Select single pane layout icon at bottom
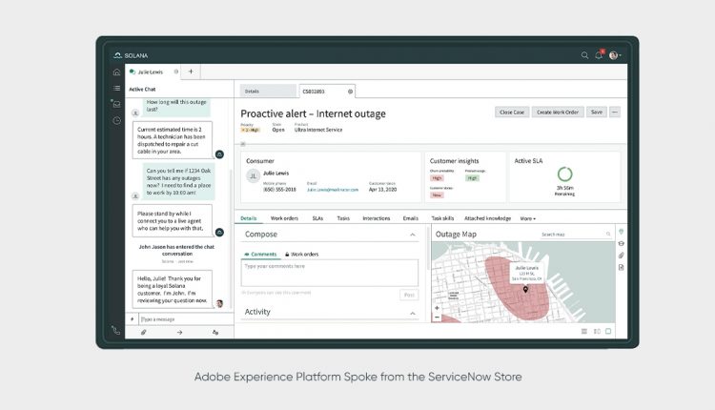This screenshot has width=715, height=410. point(608,332)
